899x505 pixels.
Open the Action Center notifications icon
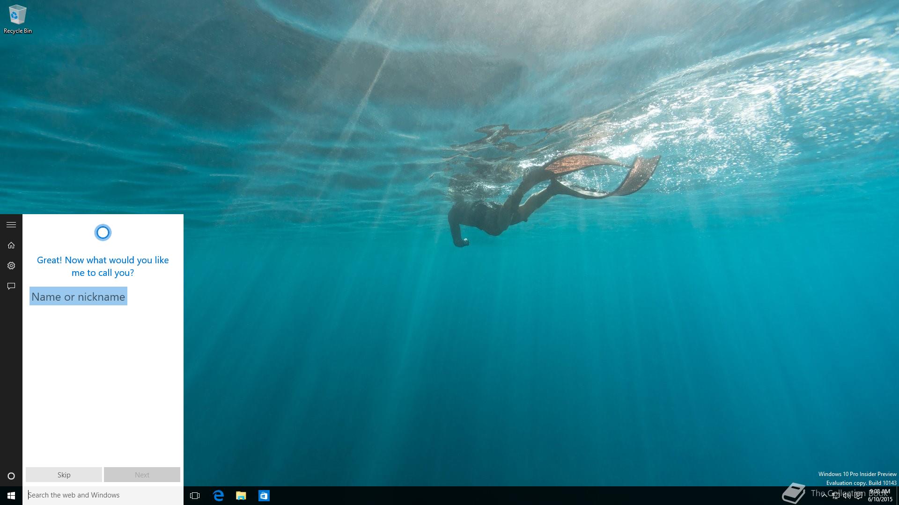click(x=858, y=496)
